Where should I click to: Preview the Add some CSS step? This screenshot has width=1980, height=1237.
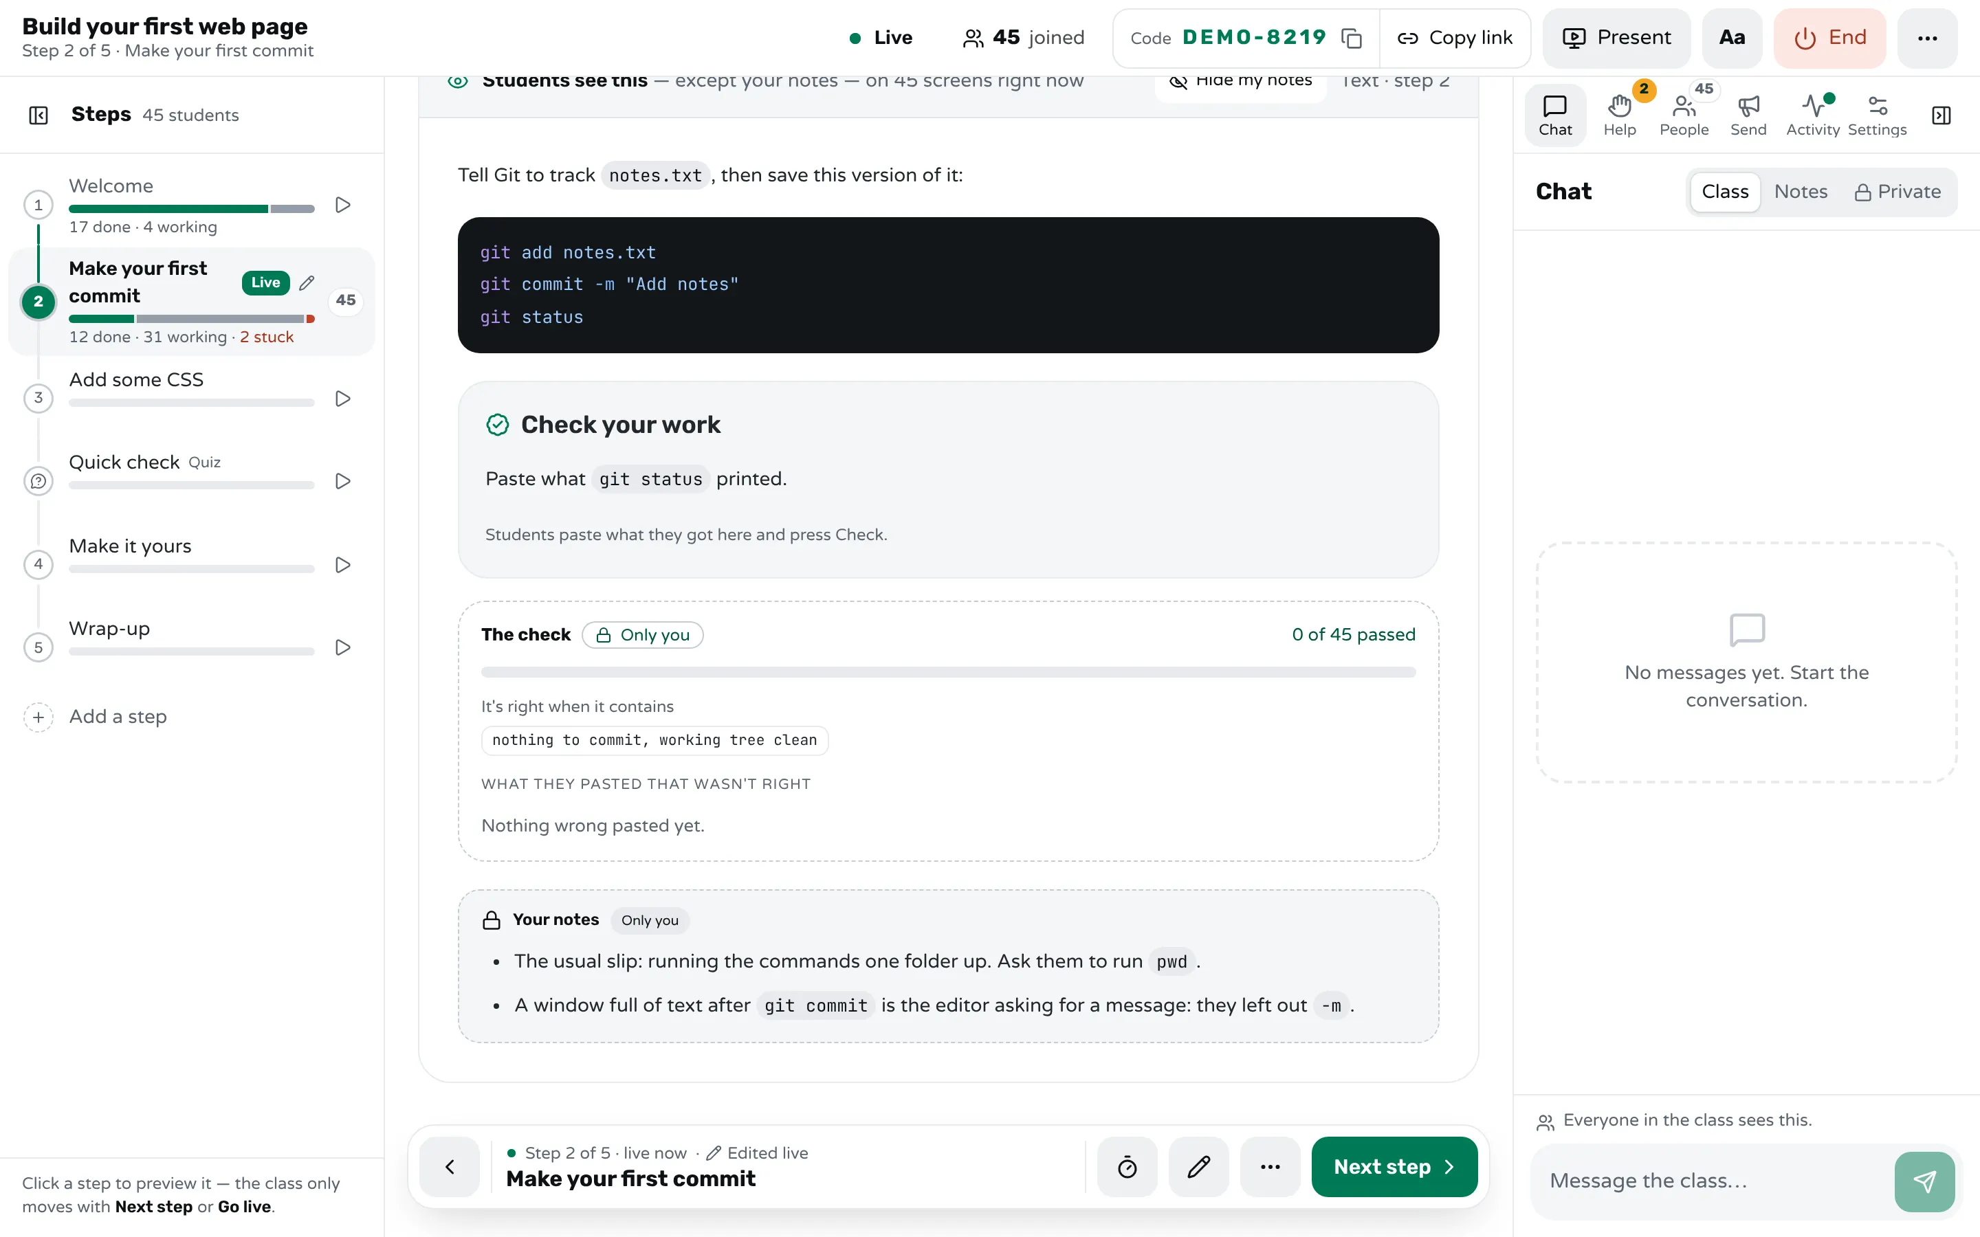343,399
